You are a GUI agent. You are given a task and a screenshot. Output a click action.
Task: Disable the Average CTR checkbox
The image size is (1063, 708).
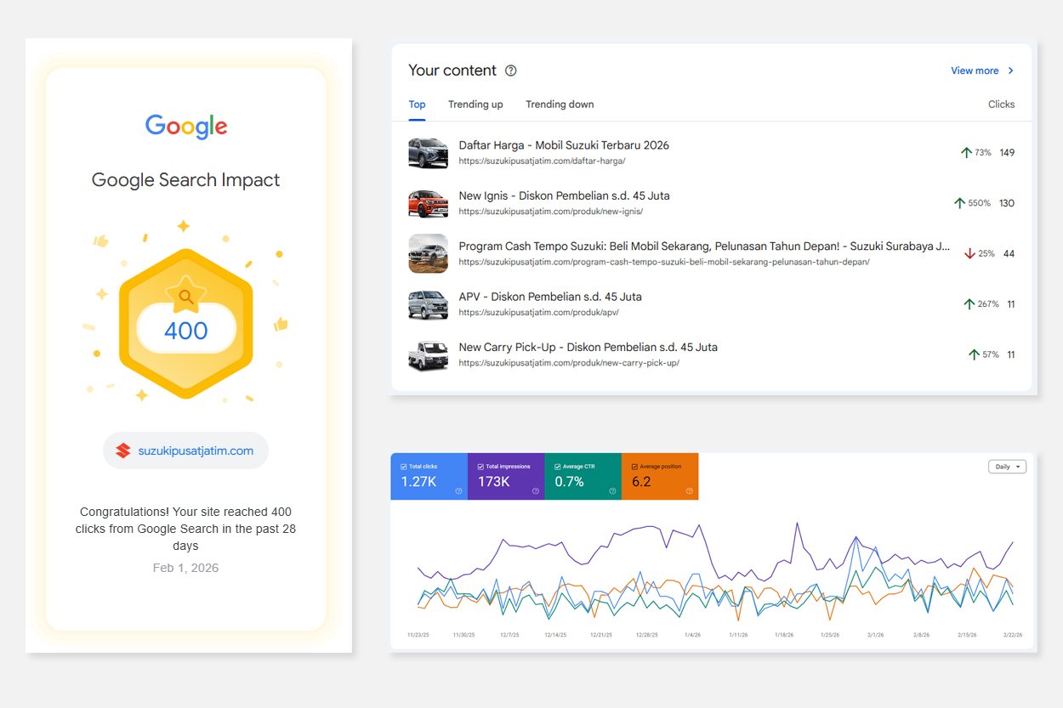557,467
